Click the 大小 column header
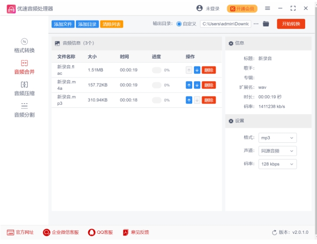 point(92,56)
